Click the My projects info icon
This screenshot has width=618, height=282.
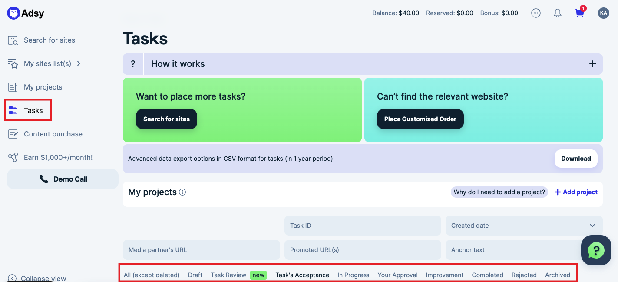(x=182, y=192)
